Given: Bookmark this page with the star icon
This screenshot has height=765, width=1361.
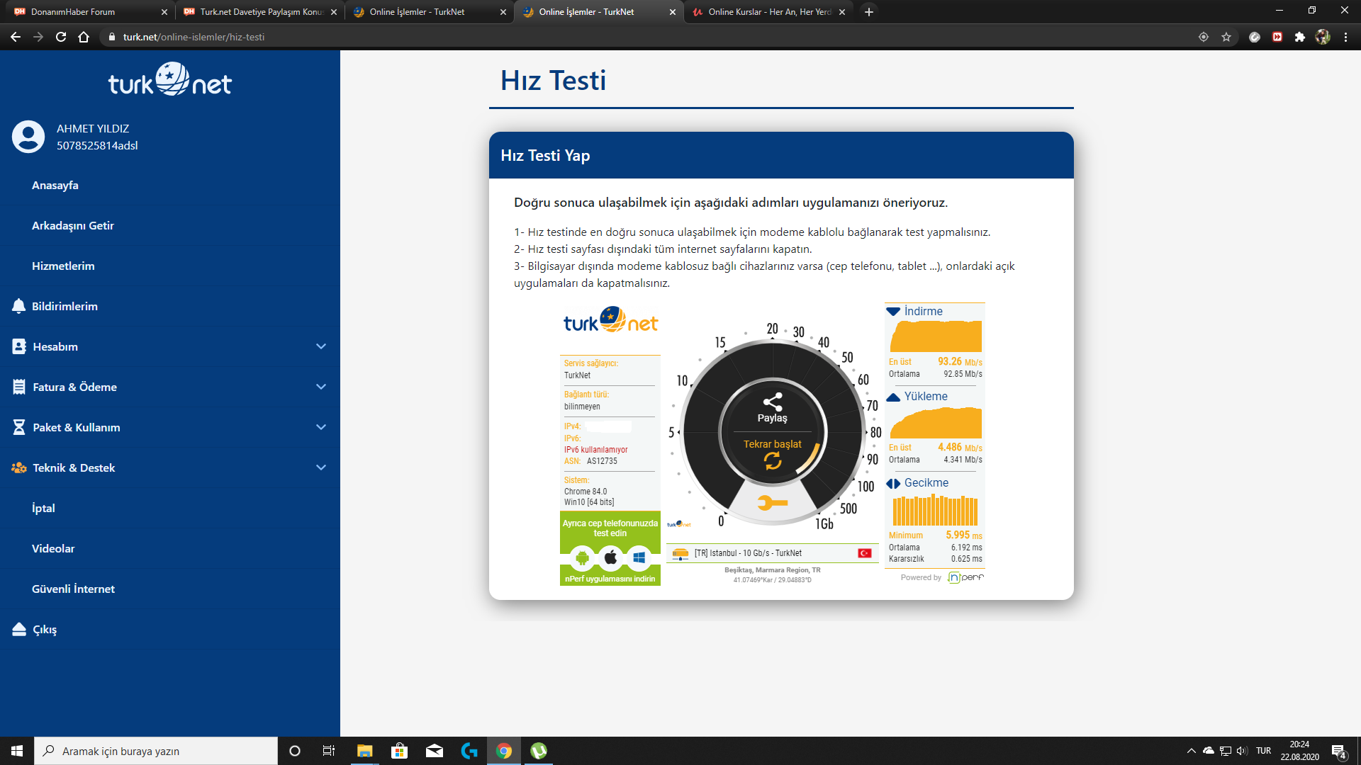Looking at the screenshot, I should 1226,37.
